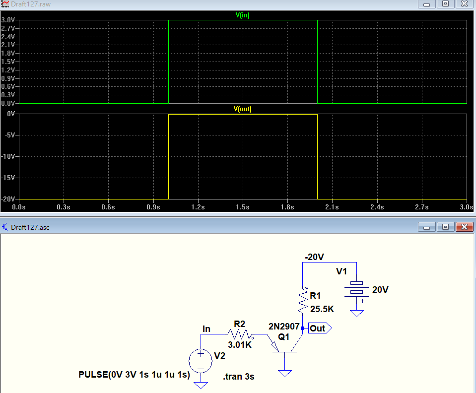Select the V1 battery symbol
This screenshot has height=393, width=476.
[356, 290]
